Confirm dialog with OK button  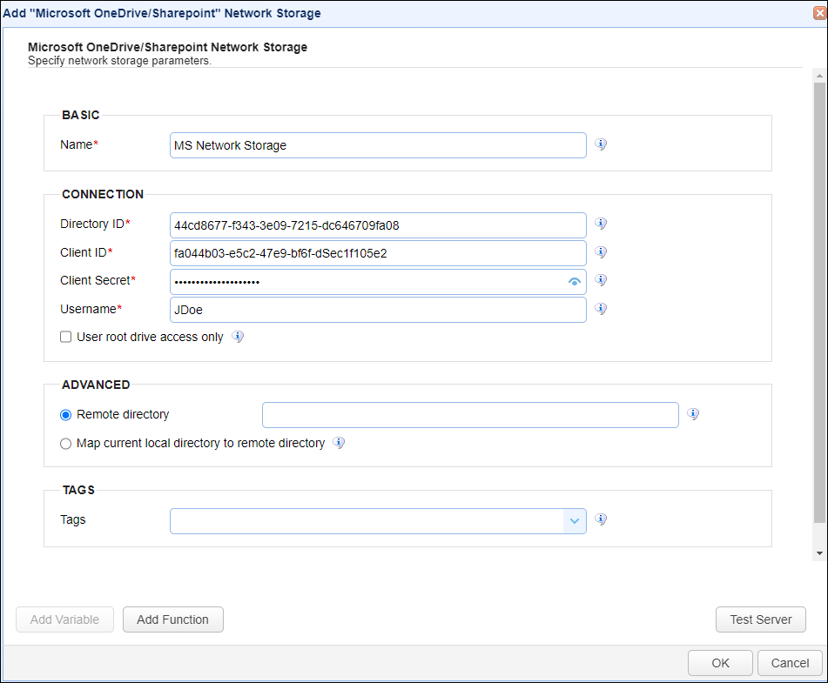pyautogui.click(x=720, y=663)
